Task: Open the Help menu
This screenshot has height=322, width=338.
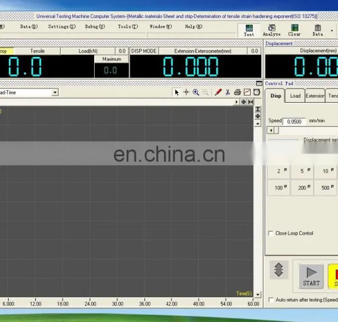Action: pyautogui.click(x=194, y=27)
